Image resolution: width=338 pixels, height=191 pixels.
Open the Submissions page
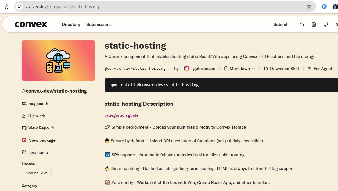(99, 25)
